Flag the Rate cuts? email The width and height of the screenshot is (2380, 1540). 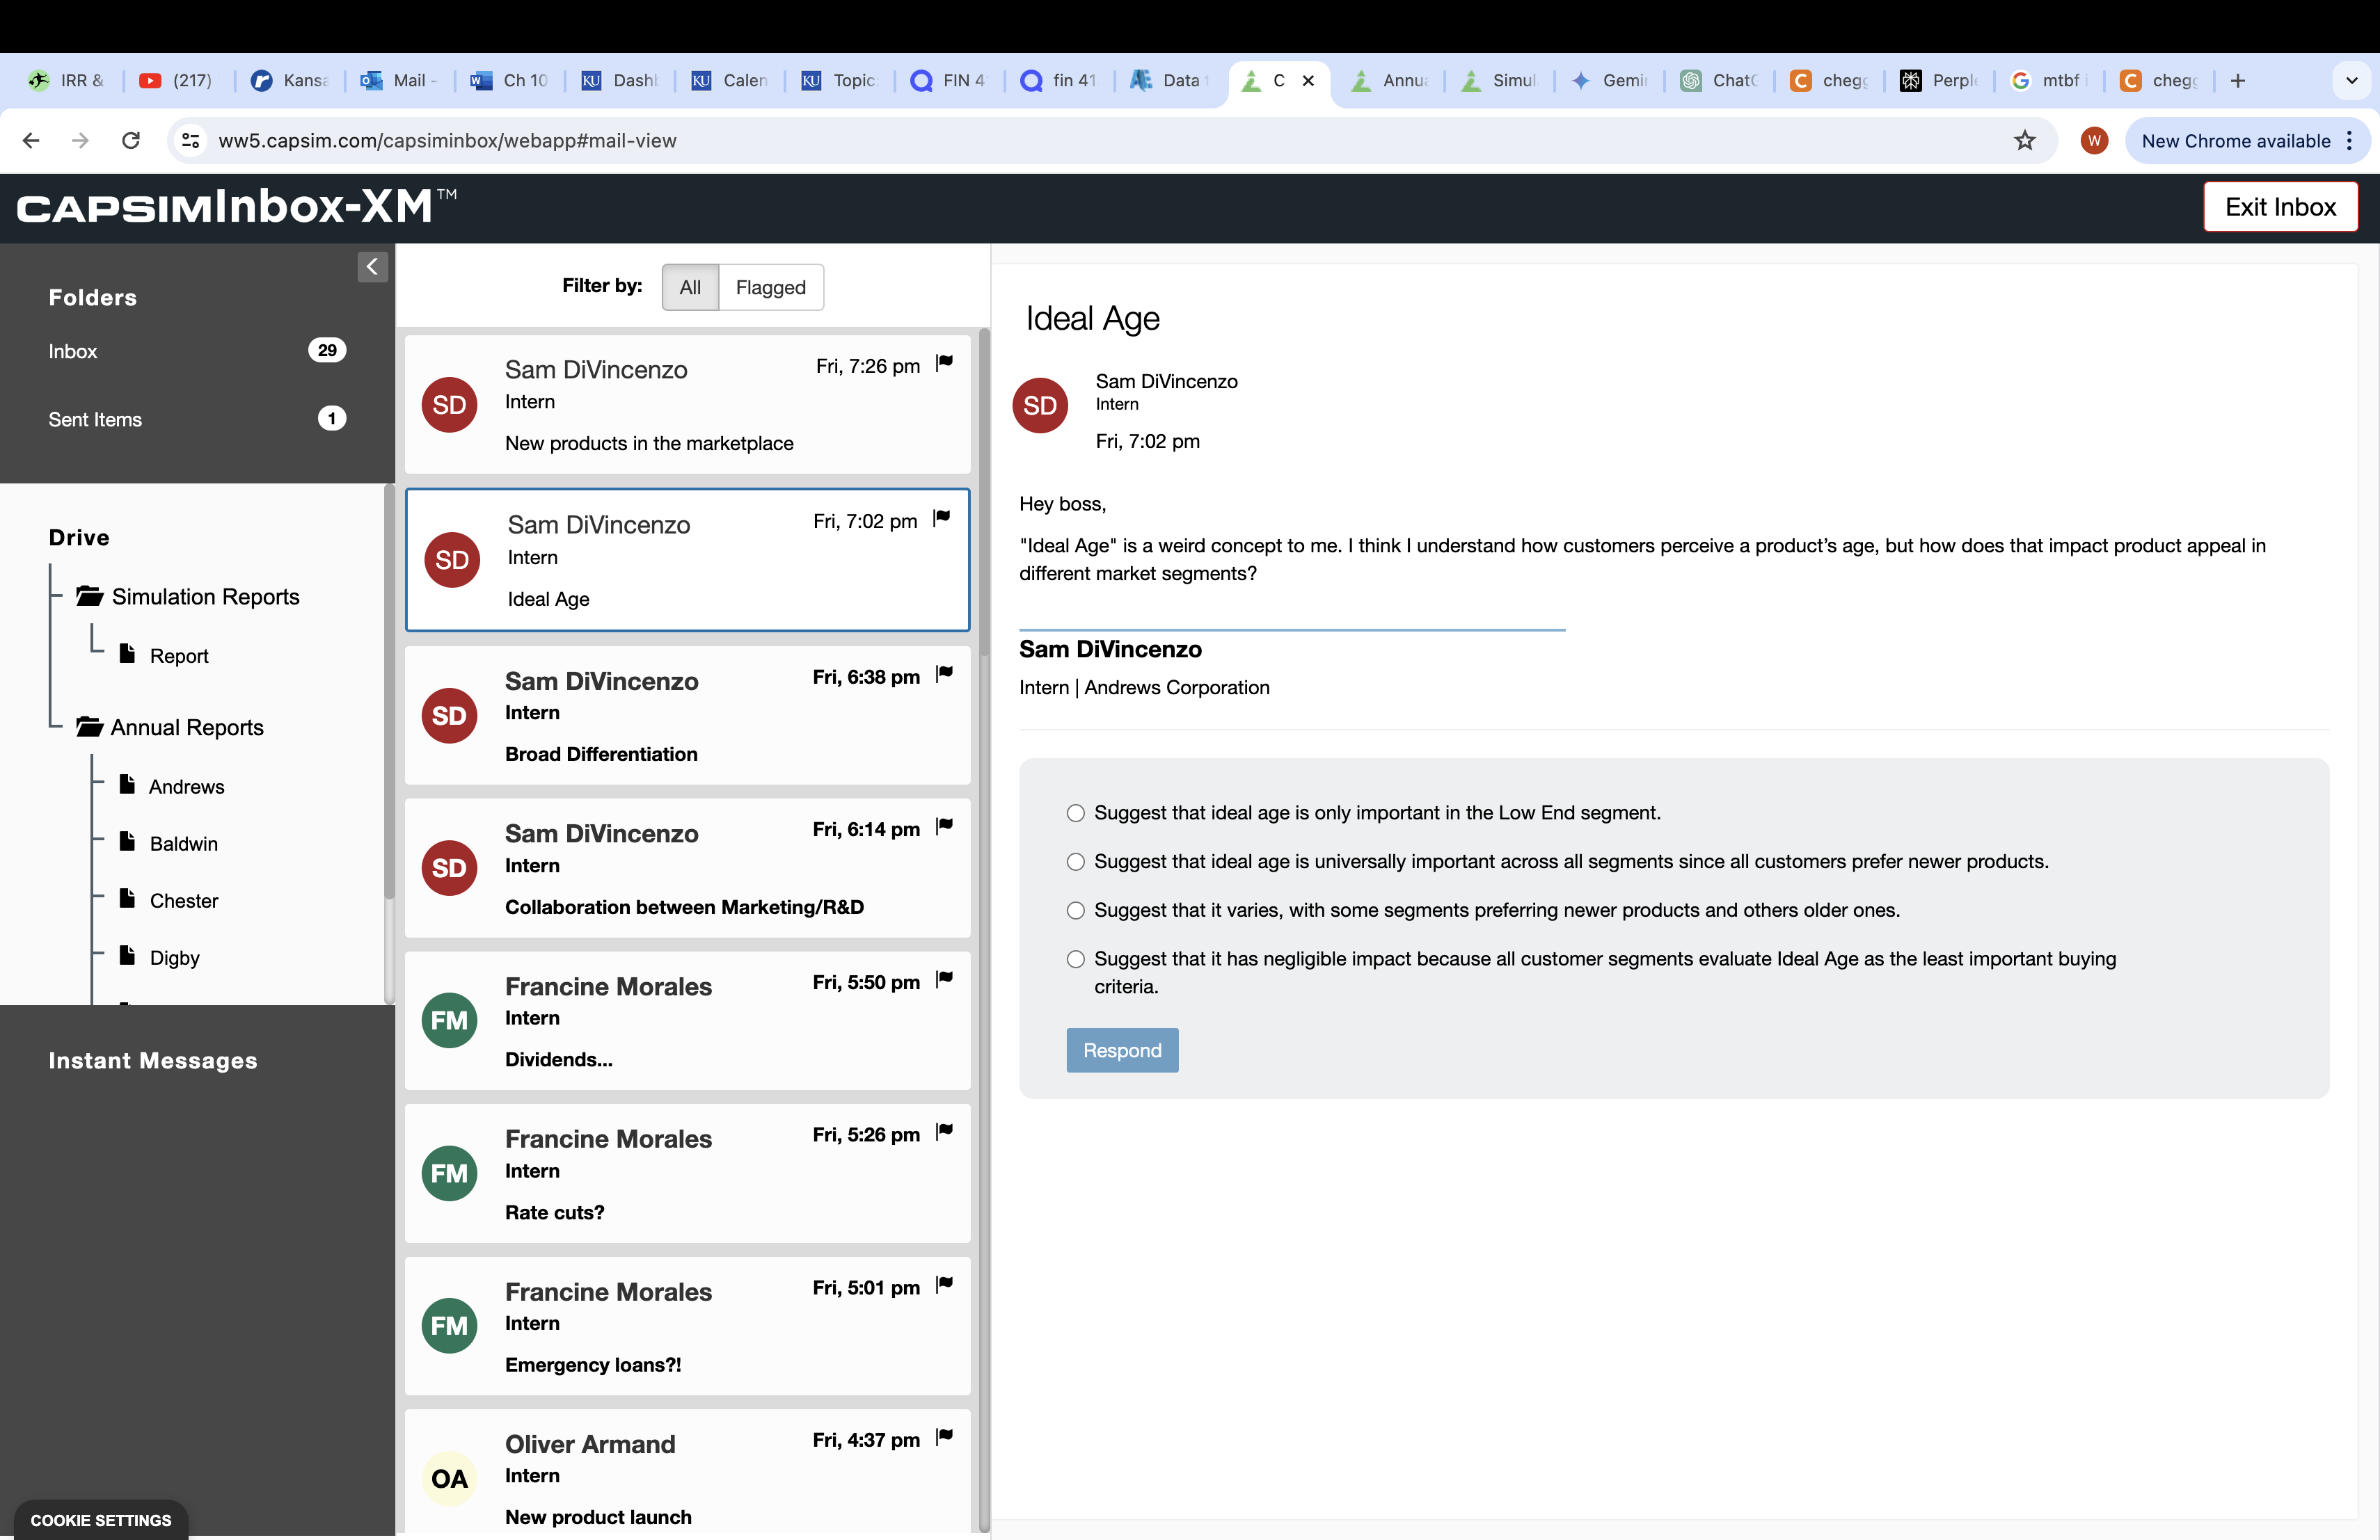tap(944, 1132)
